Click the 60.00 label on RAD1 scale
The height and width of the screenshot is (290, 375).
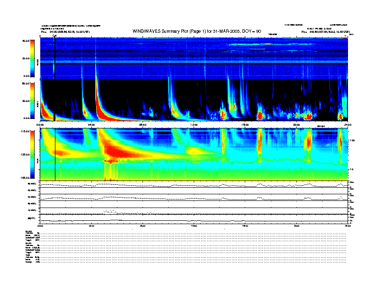pyautogui.click(x=26, y=83)
